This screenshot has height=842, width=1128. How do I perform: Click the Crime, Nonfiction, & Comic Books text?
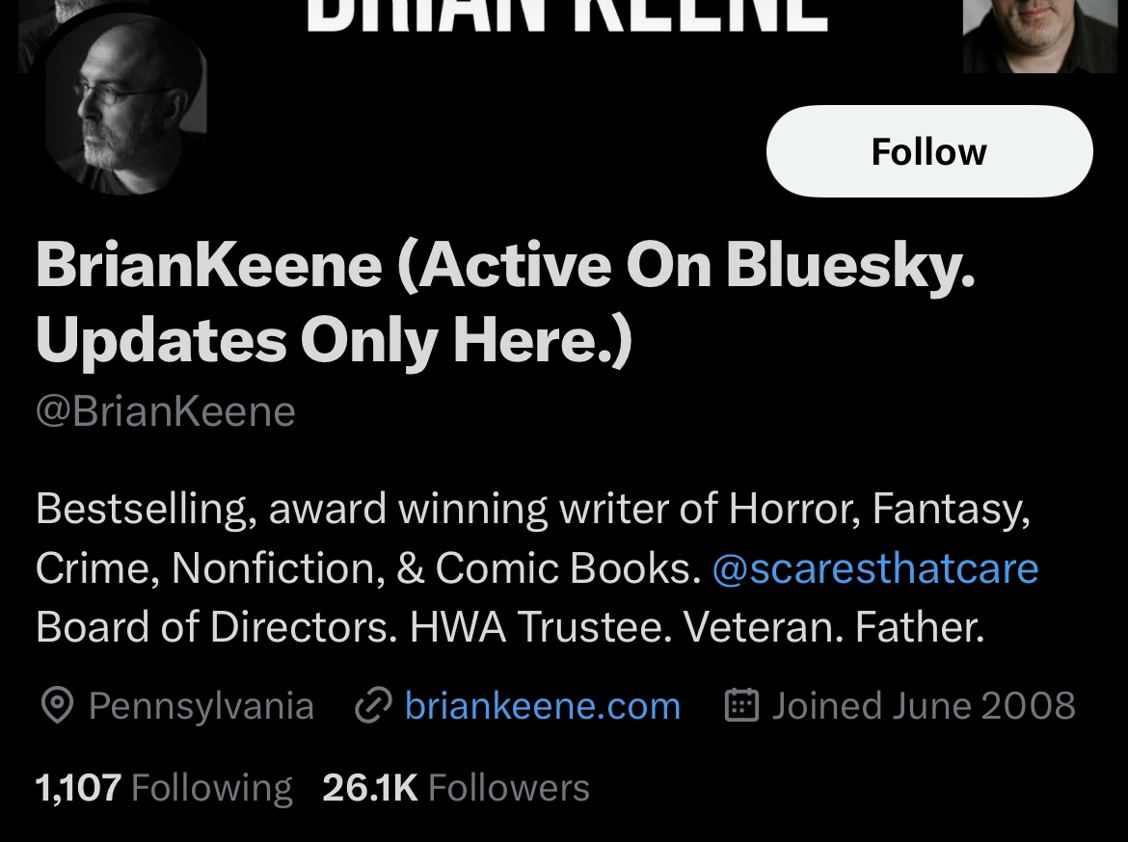point(368,568)
